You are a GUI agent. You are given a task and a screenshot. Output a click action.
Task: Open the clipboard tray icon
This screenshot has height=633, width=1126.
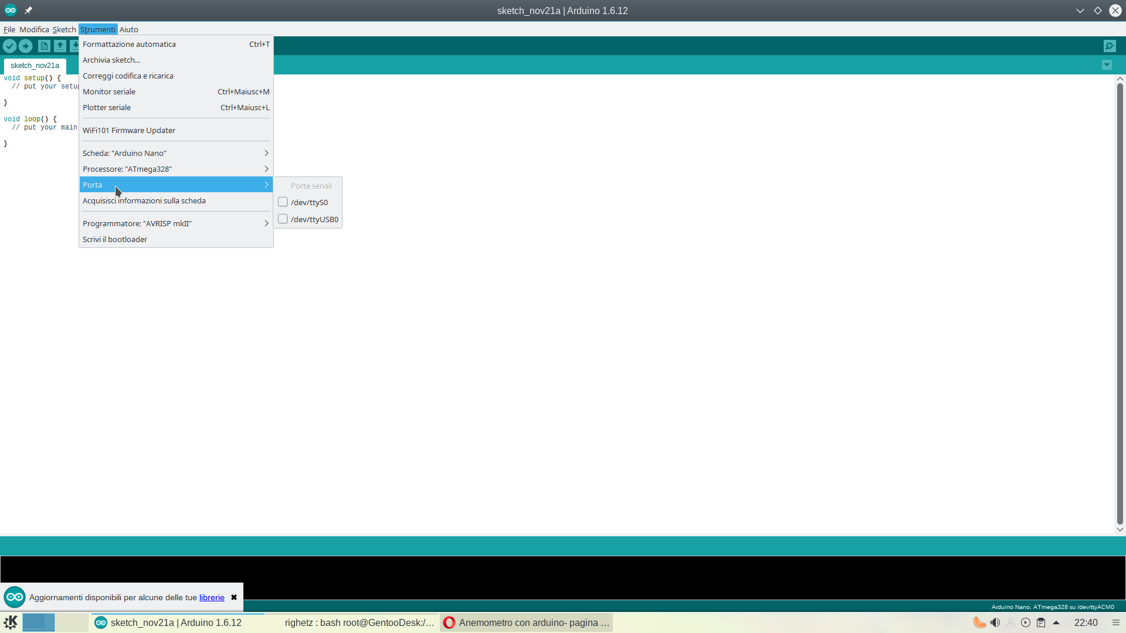(x=1041, y=622)
